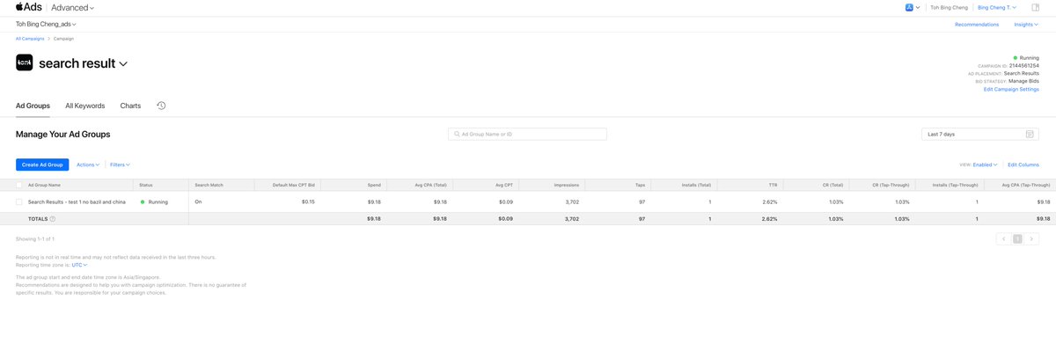Click the 2.62% TTR value in ad group row
This screenshot has height=344, width=1056.
coord(770,201)
